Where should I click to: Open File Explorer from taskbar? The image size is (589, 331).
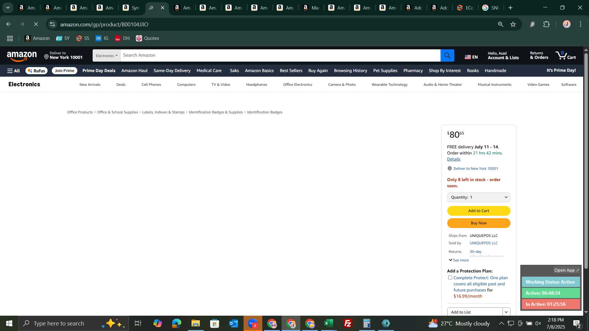195,323
